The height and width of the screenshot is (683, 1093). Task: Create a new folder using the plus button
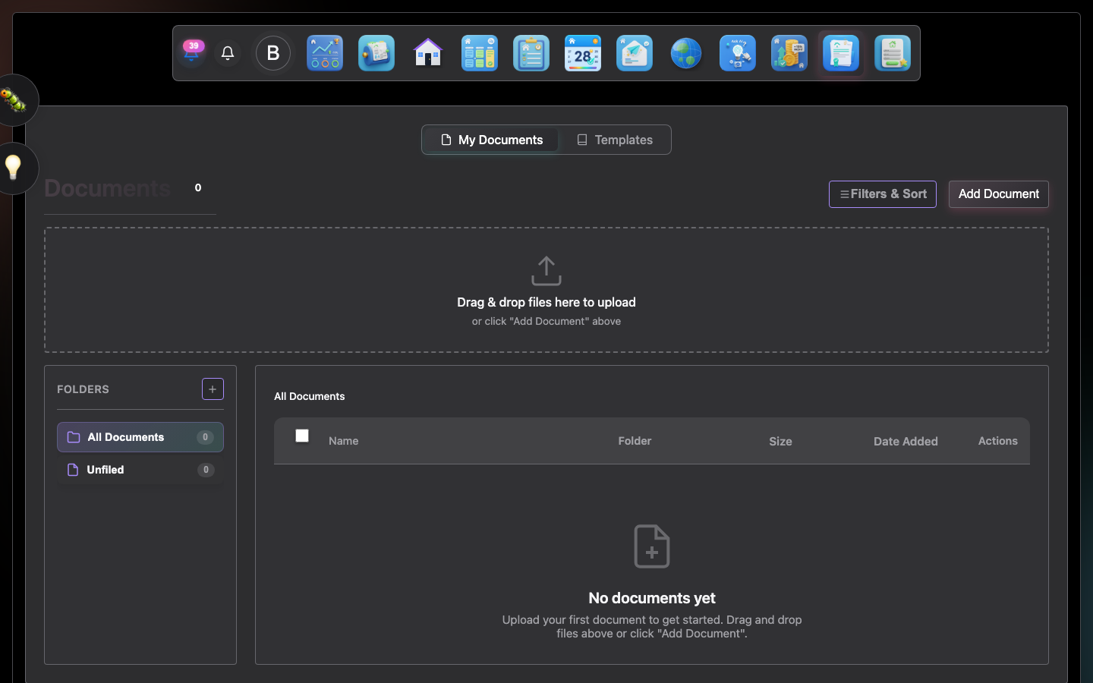point(213,389)
